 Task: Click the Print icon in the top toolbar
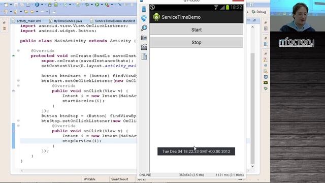tap(28, 5)
